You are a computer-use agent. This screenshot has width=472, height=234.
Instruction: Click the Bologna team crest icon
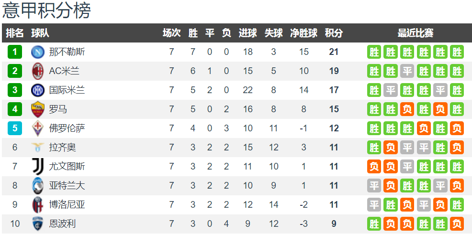coord(38,205)
